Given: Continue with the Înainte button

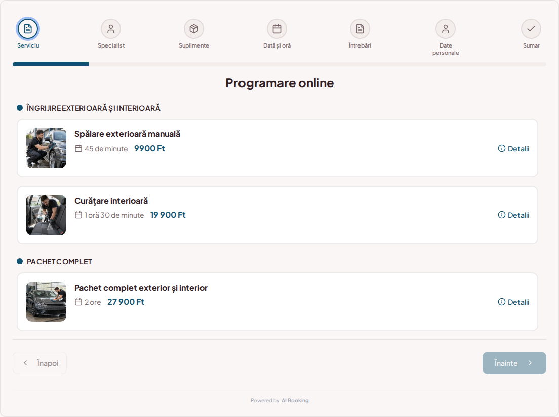Looking at the screenshot, I should [514, 363].
